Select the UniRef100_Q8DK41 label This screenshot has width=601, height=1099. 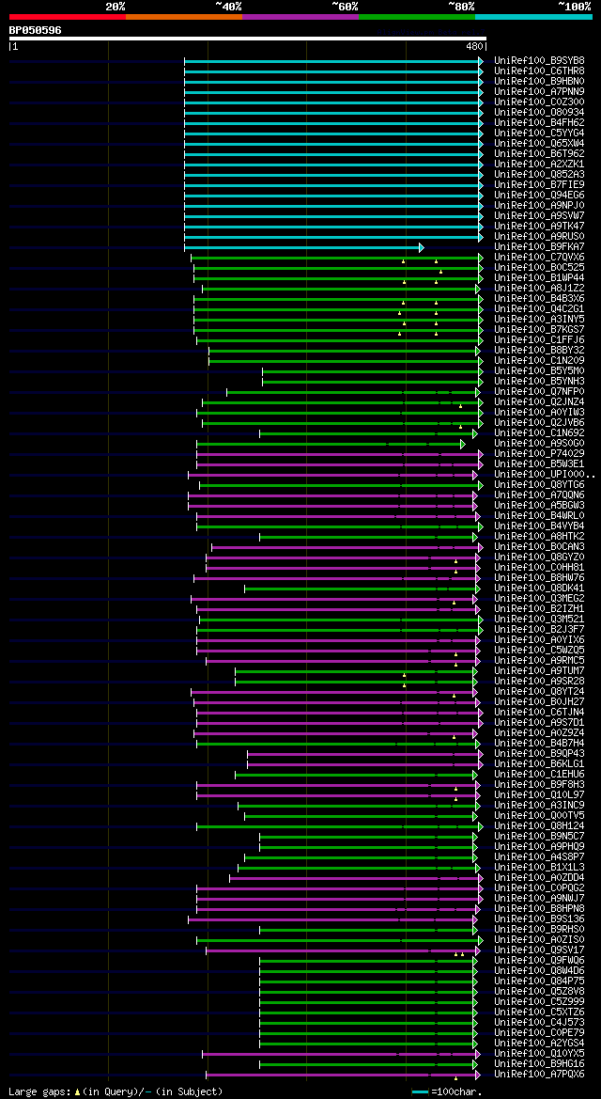[539, 589]
